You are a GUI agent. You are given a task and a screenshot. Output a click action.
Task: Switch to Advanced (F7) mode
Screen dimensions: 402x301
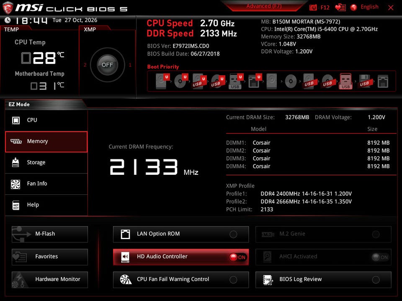pos(264,6)
